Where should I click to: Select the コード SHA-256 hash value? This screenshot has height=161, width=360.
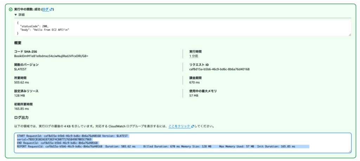pos(51,56)
